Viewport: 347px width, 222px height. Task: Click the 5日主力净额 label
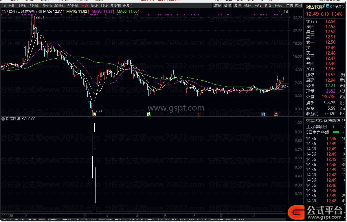coord(317,132)
